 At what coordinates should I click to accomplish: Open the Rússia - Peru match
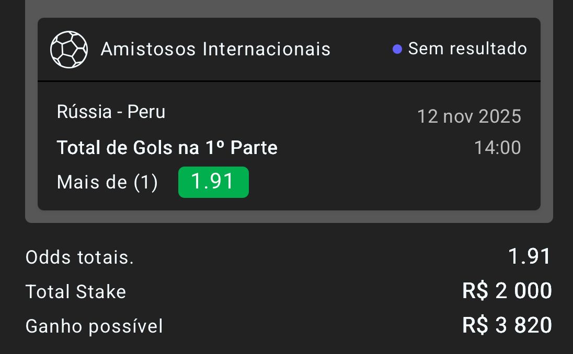click(x=111, y=112)
